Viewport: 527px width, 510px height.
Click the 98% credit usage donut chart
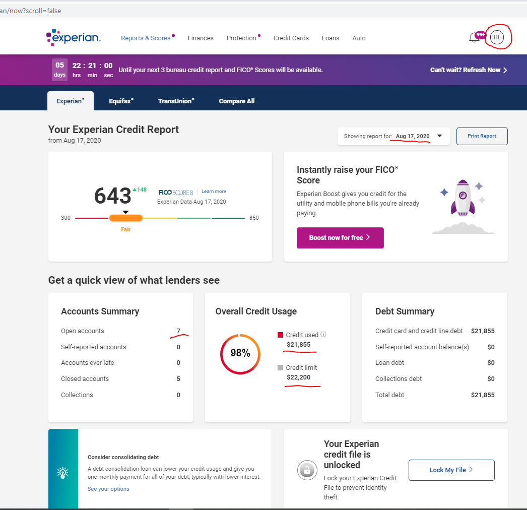240,354
